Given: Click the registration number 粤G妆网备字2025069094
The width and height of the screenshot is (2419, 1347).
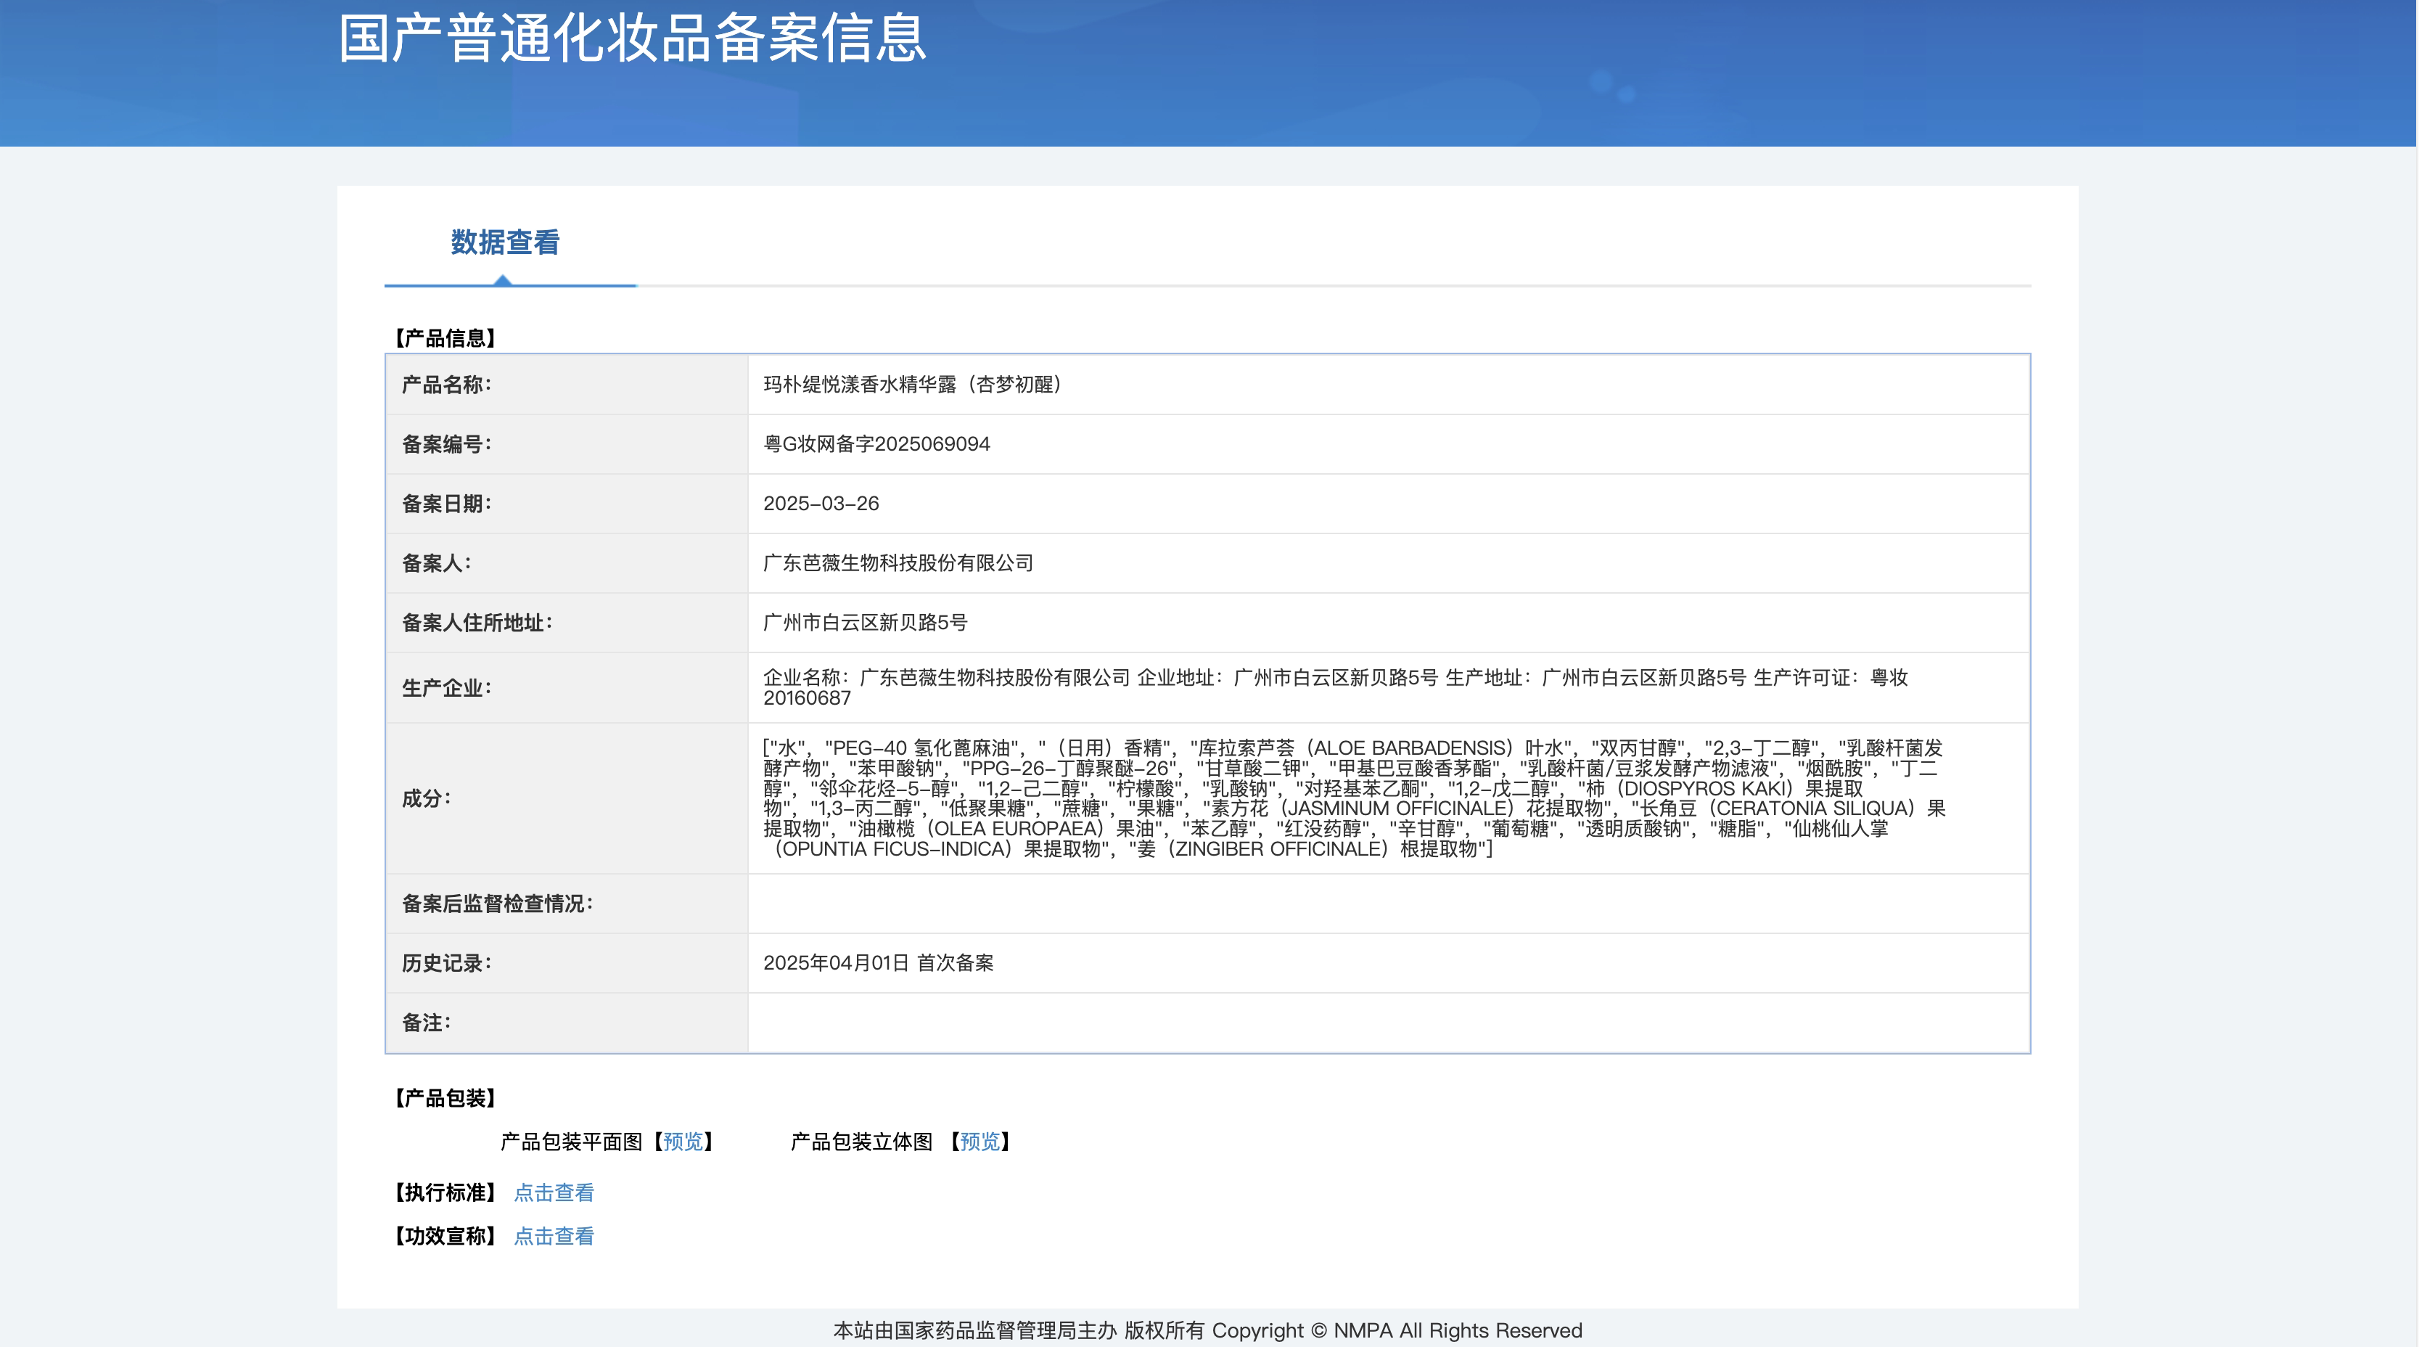Looking at the screenshot, I should 876,443.
